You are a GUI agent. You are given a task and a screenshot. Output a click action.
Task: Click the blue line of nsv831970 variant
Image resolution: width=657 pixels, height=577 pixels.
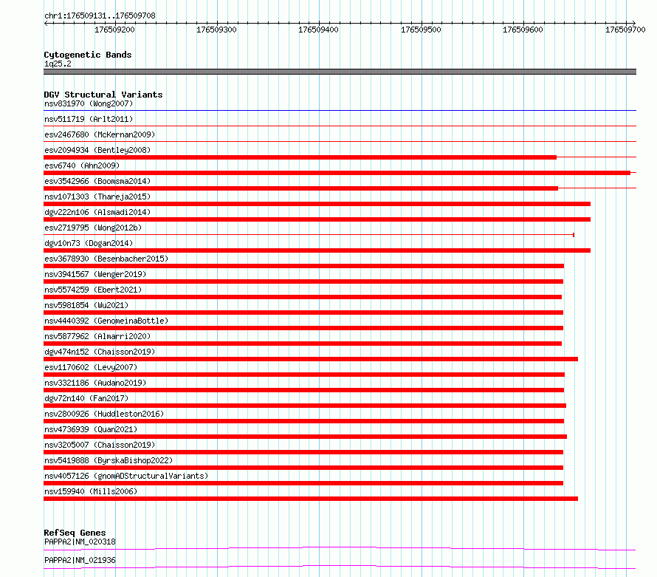[340, 110]
